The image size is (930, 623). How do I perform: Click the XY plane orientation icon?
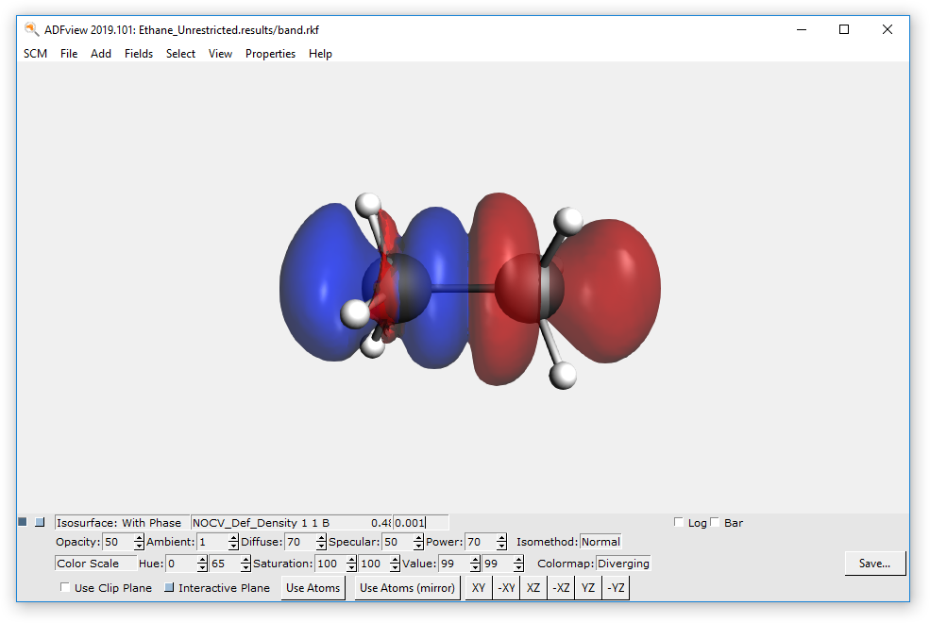click(479, 587)
